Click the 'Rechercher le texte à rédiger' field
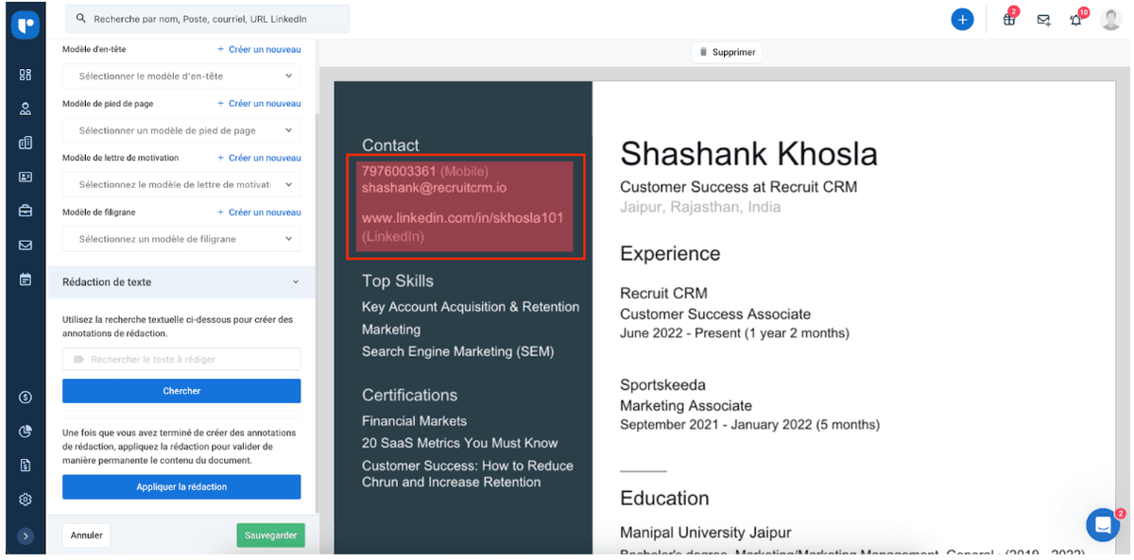 (x=181, y=360)
